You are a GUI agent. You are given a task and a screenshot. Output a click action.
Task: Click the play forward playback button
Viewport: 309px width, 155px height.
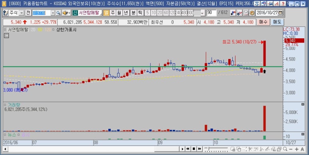183,149
